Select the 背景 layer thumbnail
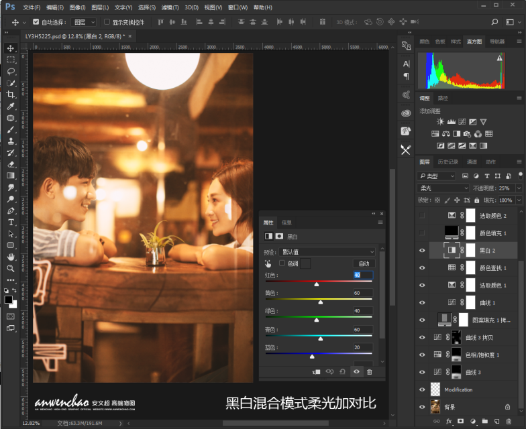The height and width of the screenshot is (429, 526). [435, 407]
